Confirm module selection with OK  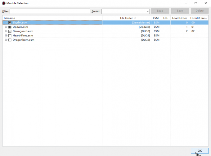click(200, 151)
